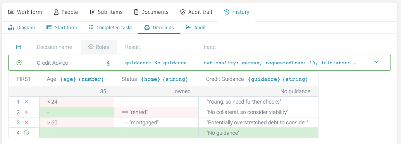Click "No collateral, so consider viability" cell
Viewport: 401px width, 144px height.
pos(258,112)
